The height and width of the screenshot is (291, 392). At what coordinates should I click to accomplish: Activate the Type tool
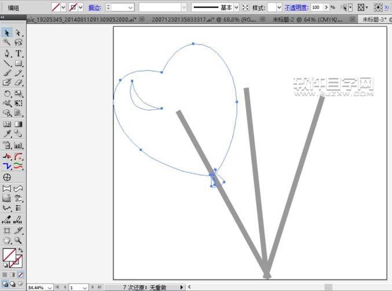(x=19, y=53)
